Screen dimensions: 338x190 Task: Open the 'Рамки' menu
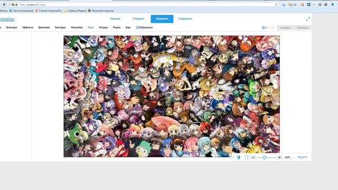pyautogui.click(x=117, y=27)
